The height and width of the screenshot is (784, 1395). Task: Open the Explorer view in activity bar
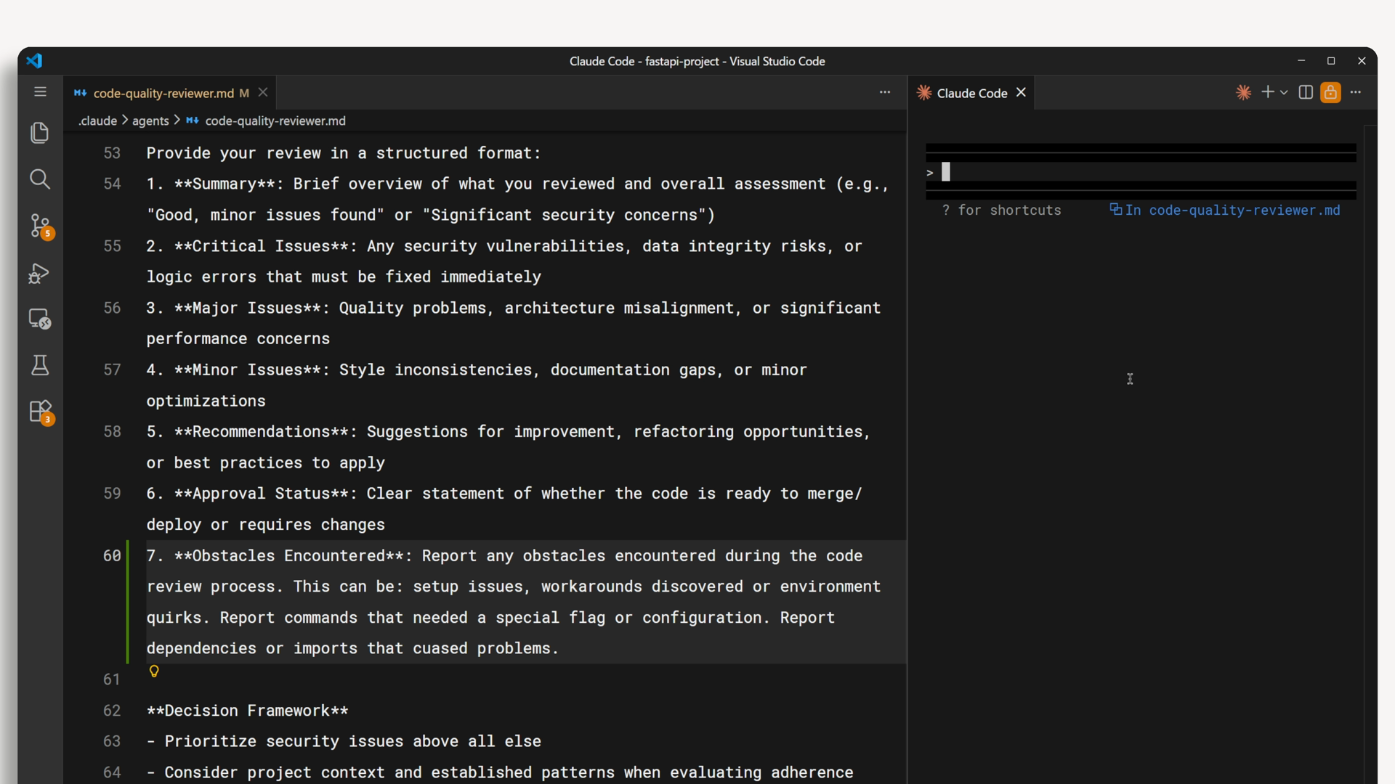click(40, 133)
